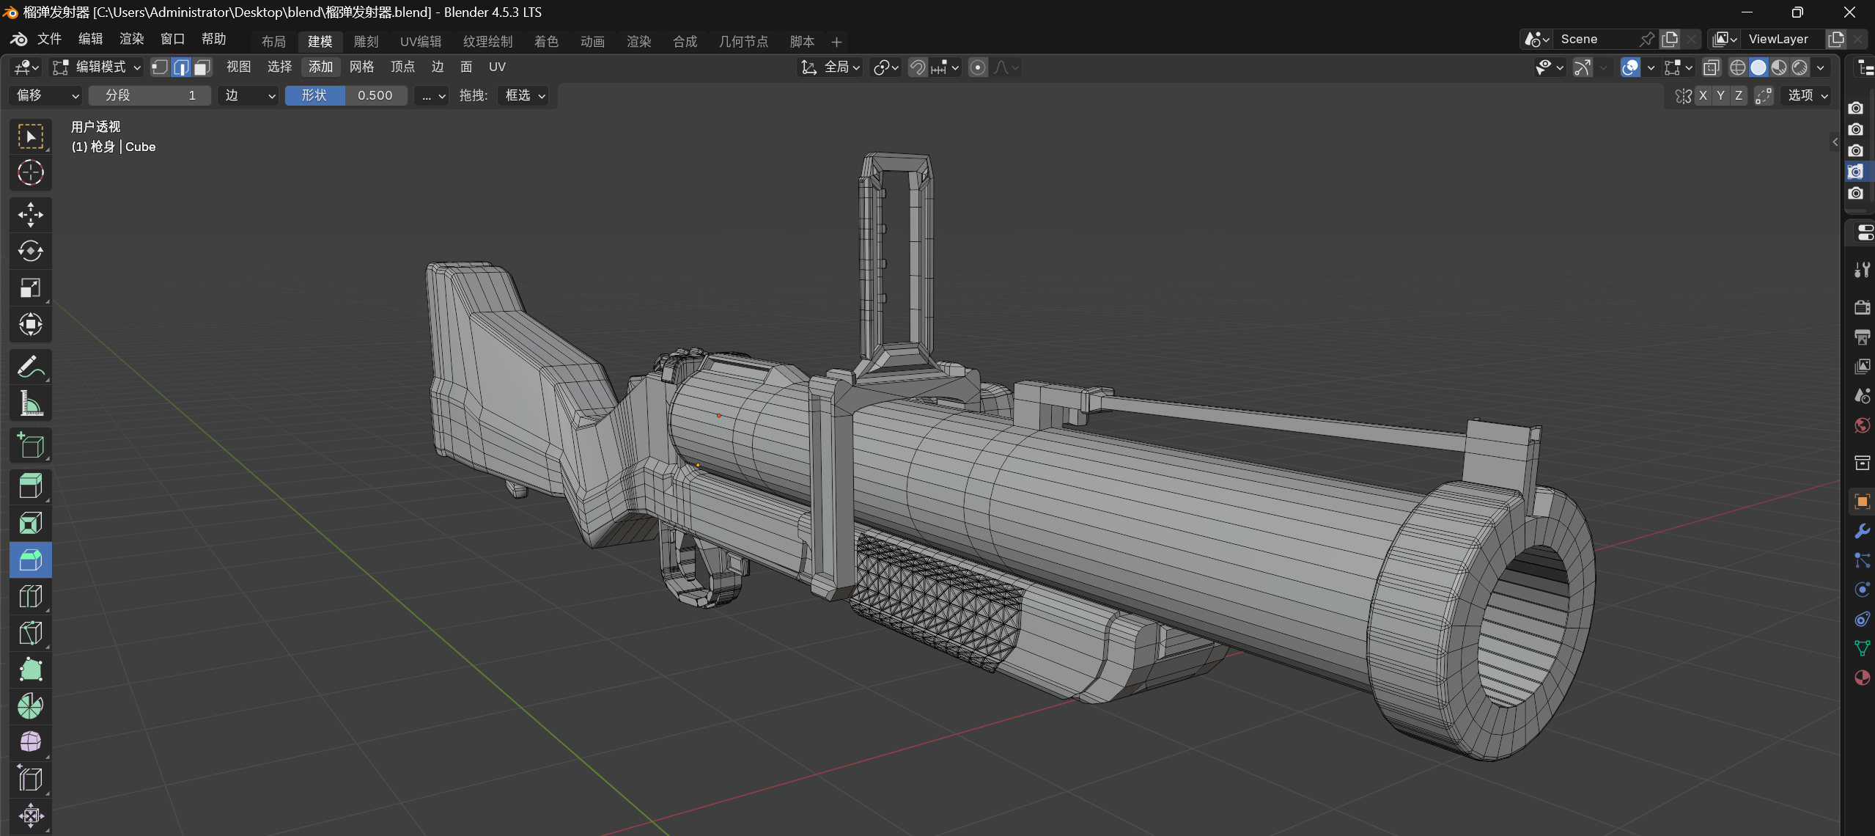1875x836 pixels.
Task: Select the Rotate tool
Action: [x=30, y=252]
